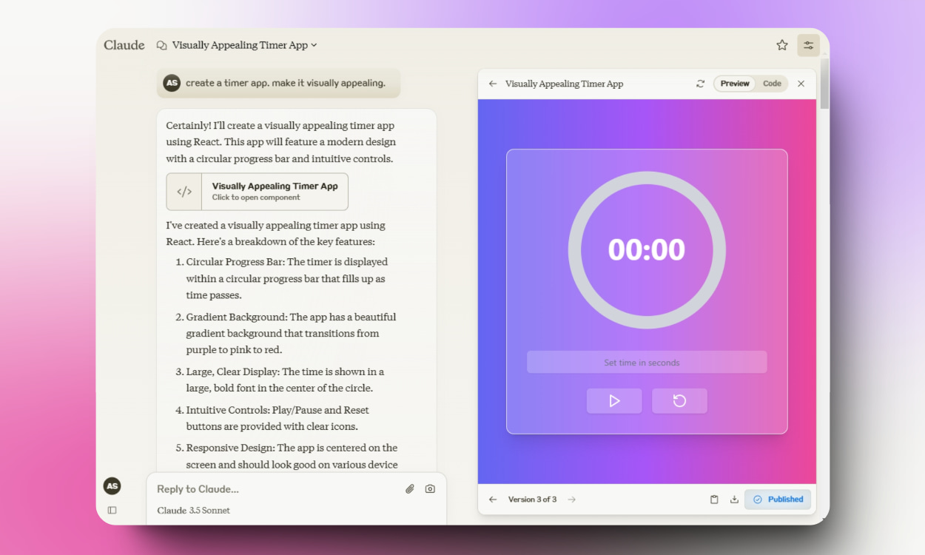Switch to the Code view
The width and height of the screenshot is (925, 555).
coord(772,84)
